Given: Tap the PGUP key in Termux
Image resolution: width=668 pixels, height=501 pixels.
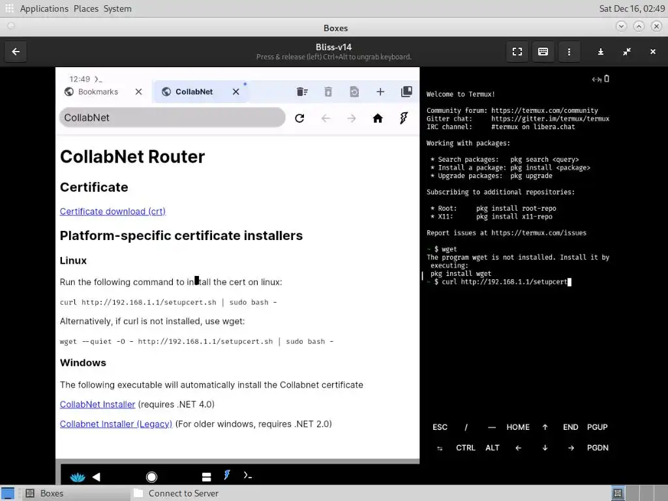Looking at the screenshot, I should (x=598, y=427).
